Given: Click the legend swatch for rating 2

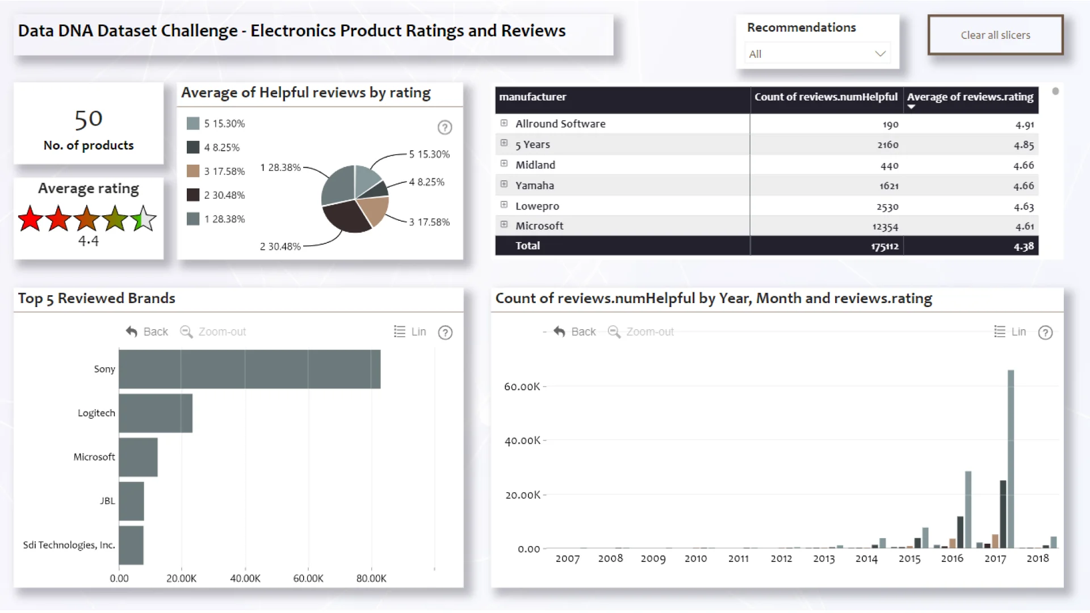Looking at the screenshot, I should pyautogui.click(x=193, y=195).
